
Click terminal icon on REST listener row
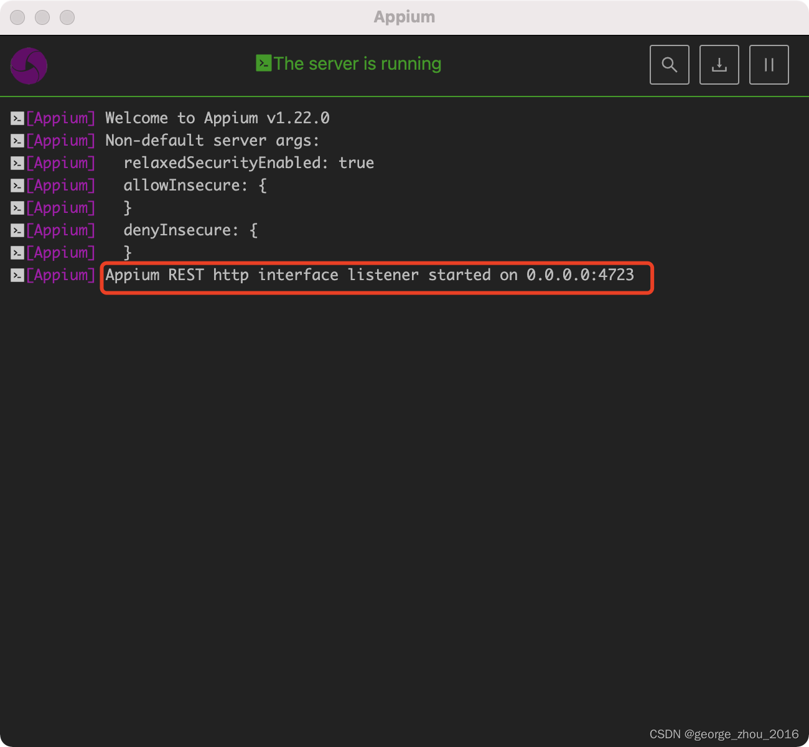point(17,275)
